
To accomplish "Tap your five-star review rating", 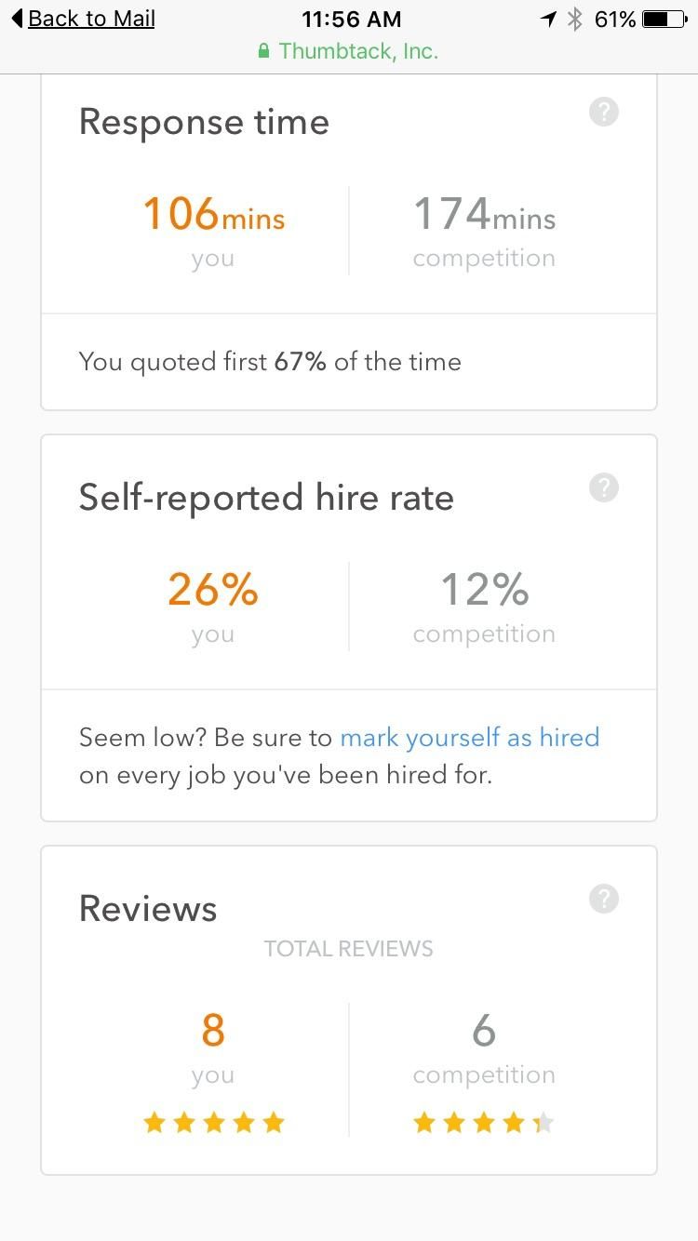I will point(213,1123).
